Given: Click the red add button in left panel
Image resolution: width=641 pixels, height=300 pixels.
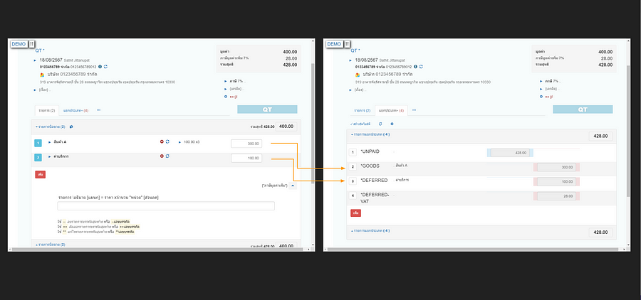Looking at the screenshot, I should click(x=40, y=173).
